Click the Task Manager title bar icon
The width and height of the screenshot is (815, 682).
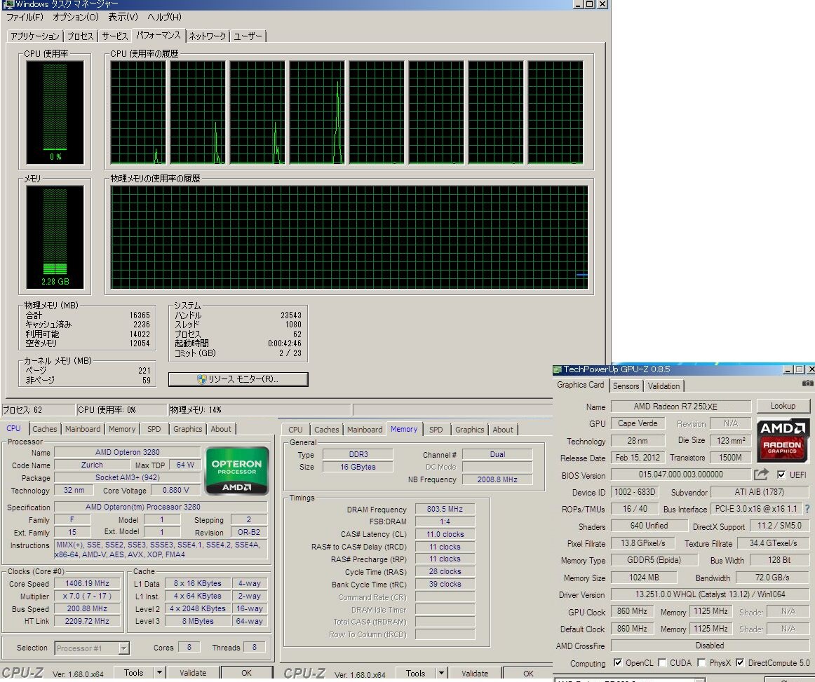coord(8,5)
